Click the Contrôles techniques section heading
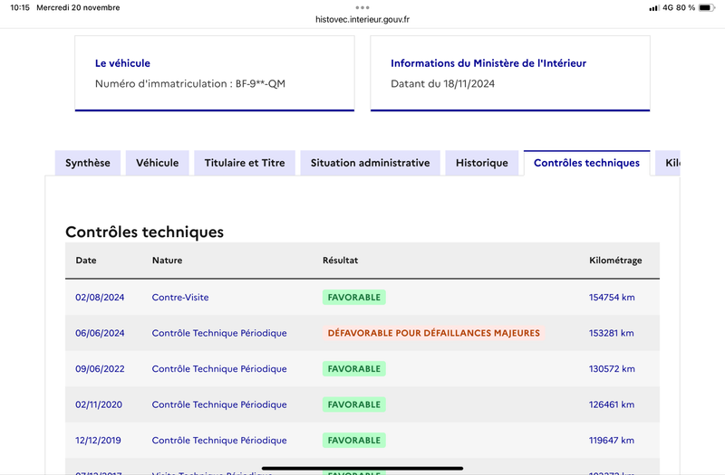725x475 pixels. pyautogui.click(x=144, y=232)
